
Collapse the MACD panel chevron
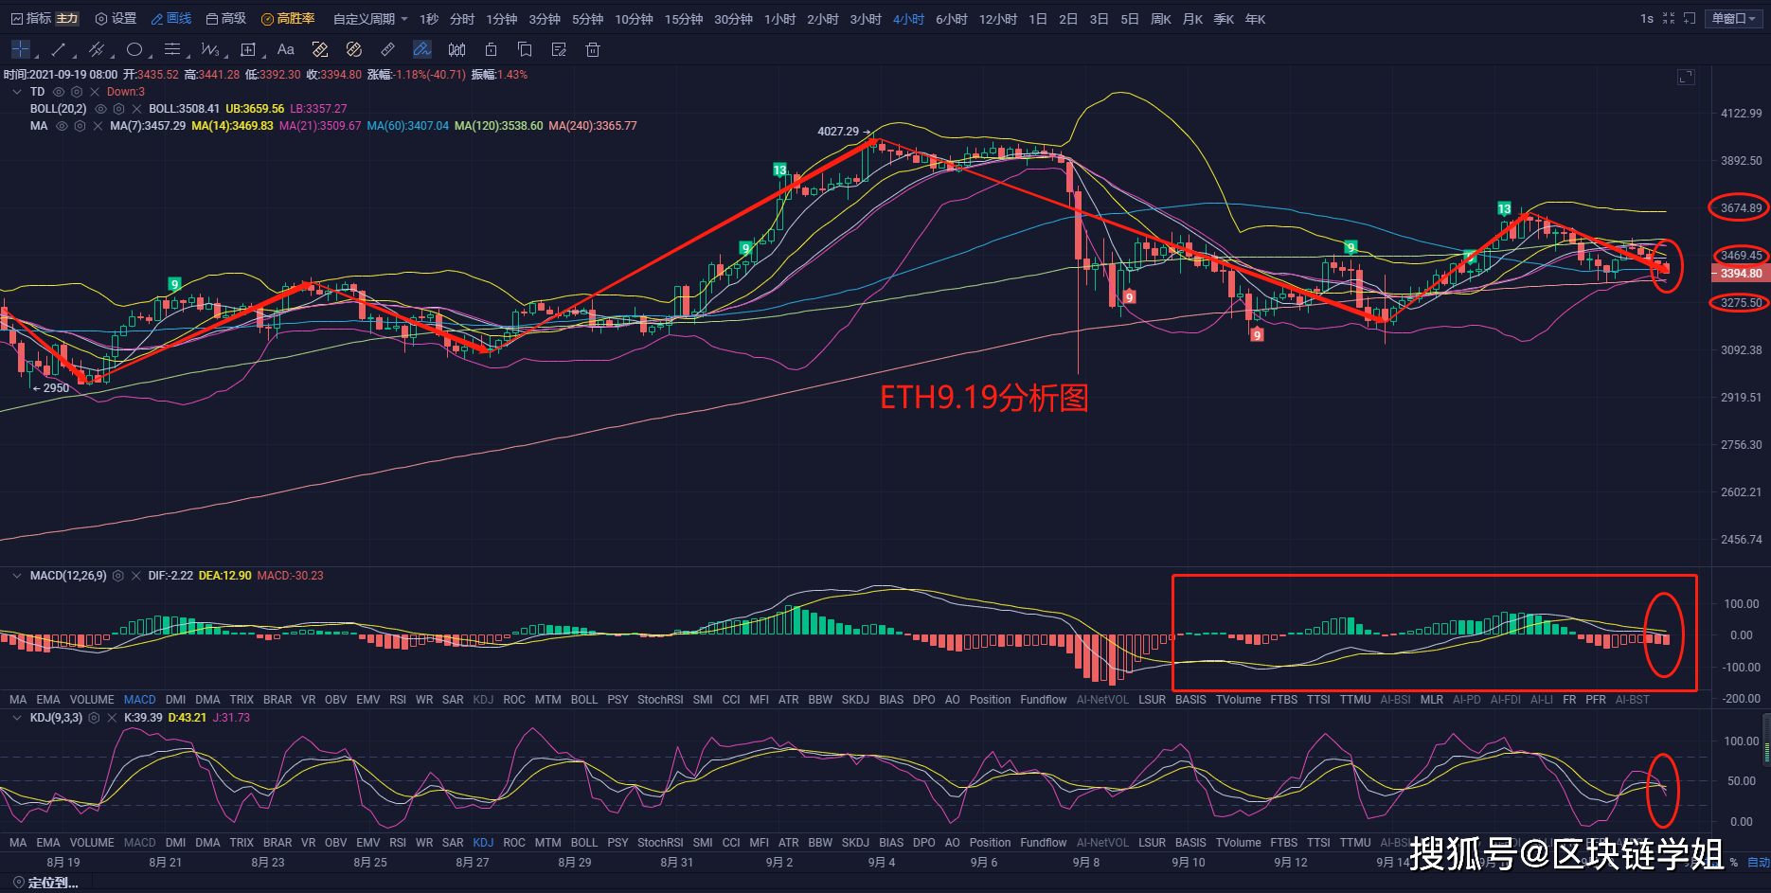[17, 576]
